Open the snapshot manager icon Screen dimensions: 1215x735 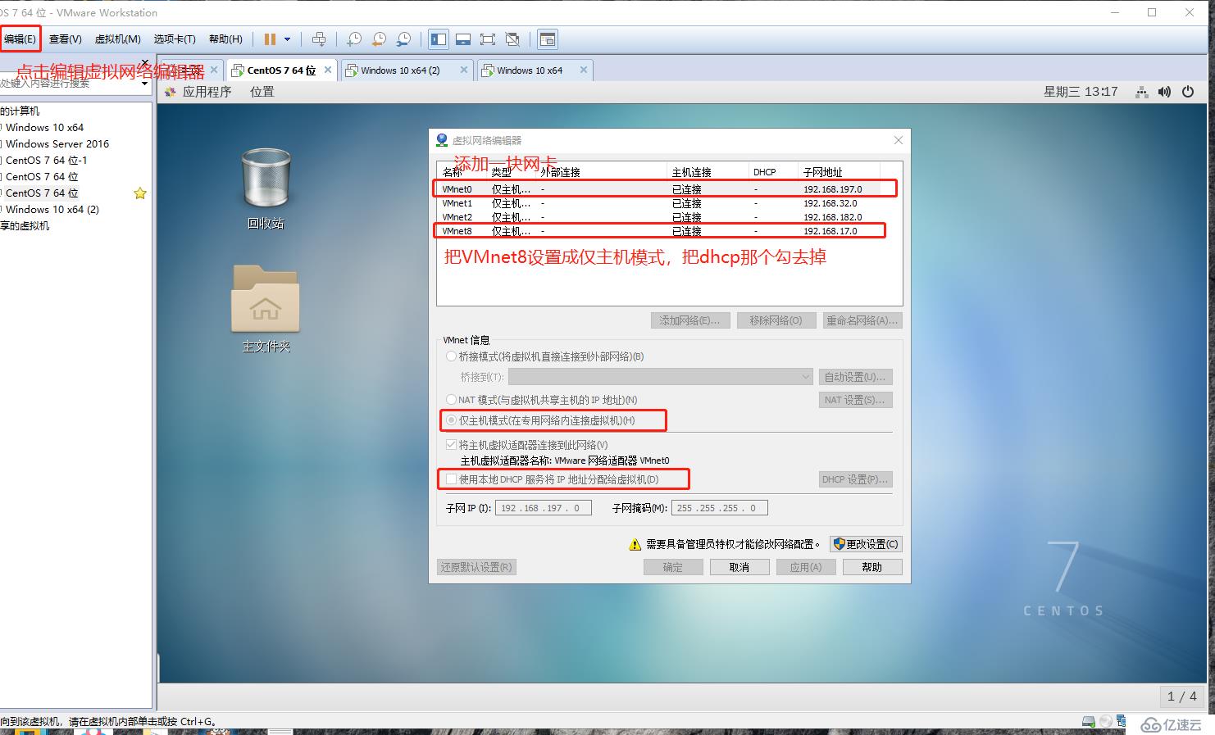403,39
